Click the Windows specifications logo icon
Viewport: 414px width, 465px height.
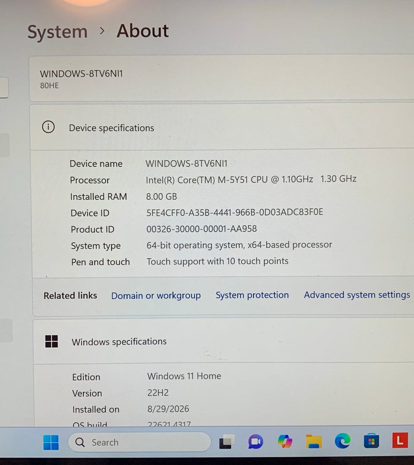[51, 341]
